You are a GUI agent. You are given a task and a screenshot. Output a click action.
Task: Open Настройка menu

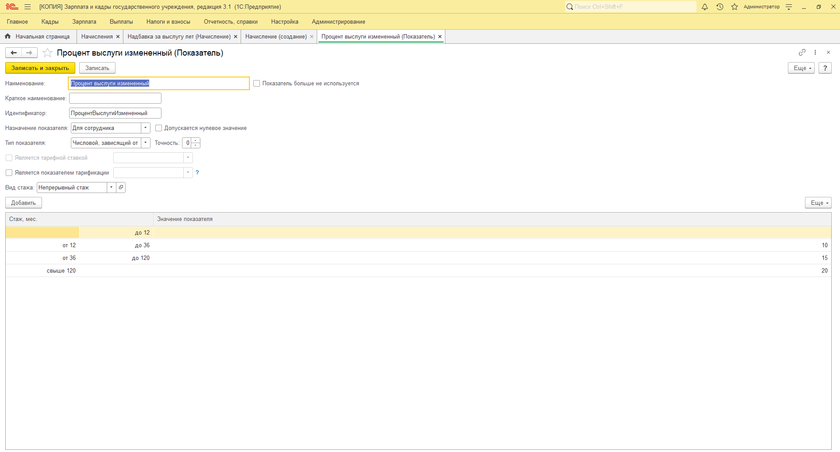(x=285, y=22)
